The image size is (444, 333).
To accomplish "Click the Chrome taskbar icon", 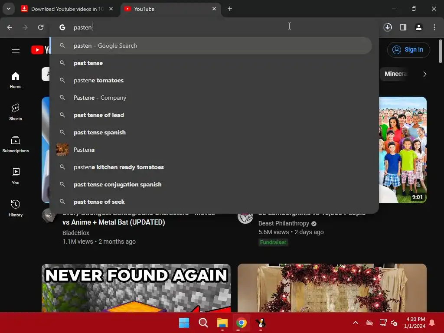I will click(242, 323).
